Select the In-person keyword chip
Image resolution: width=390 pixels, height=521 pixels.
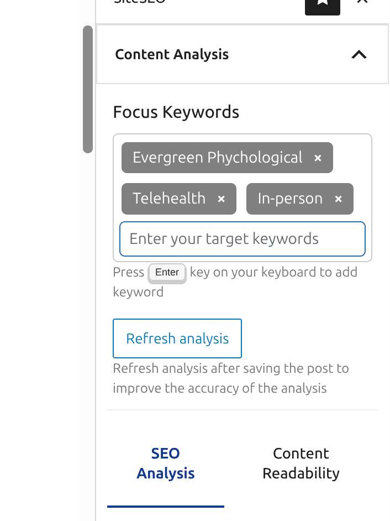pos(290,199)
